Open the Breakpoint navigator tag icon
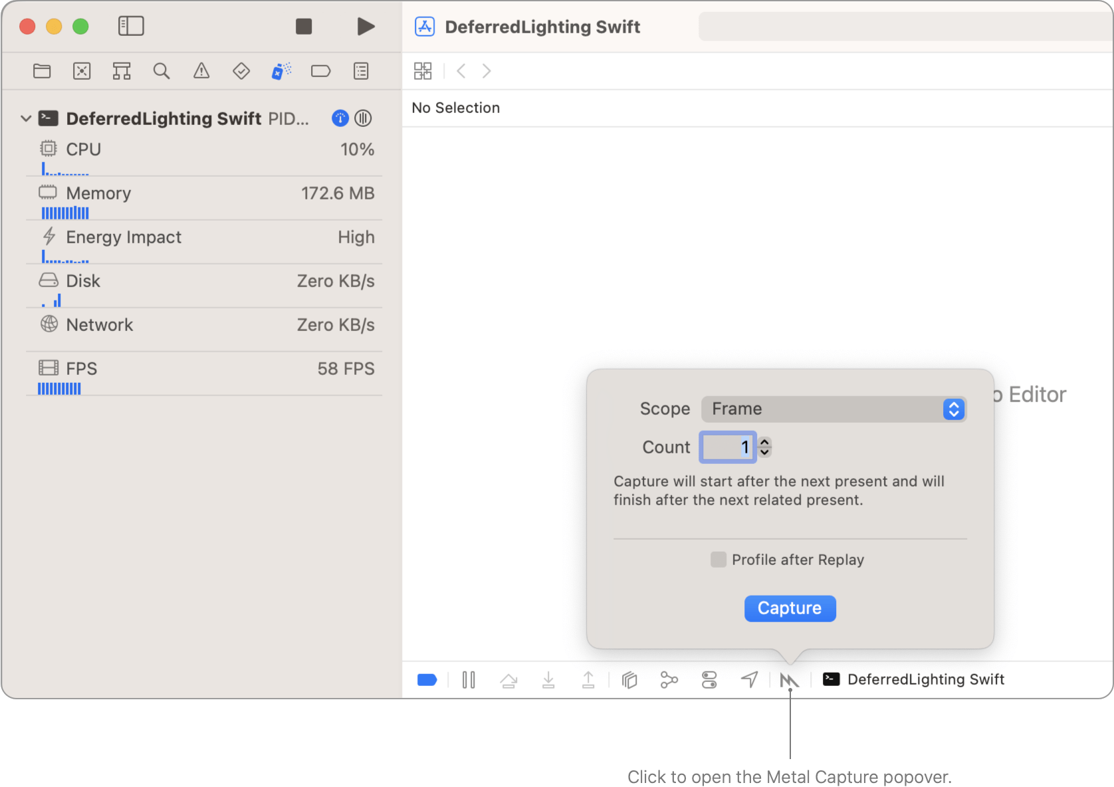This screenshot has height=787, width=1114. point(321,71)
